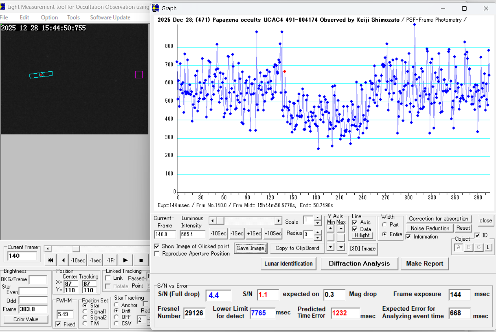Viewport: 496px width, 332px height.
Task: Uncheck the Fixed FWHM checkbox
Action: [x=58, y=324]
